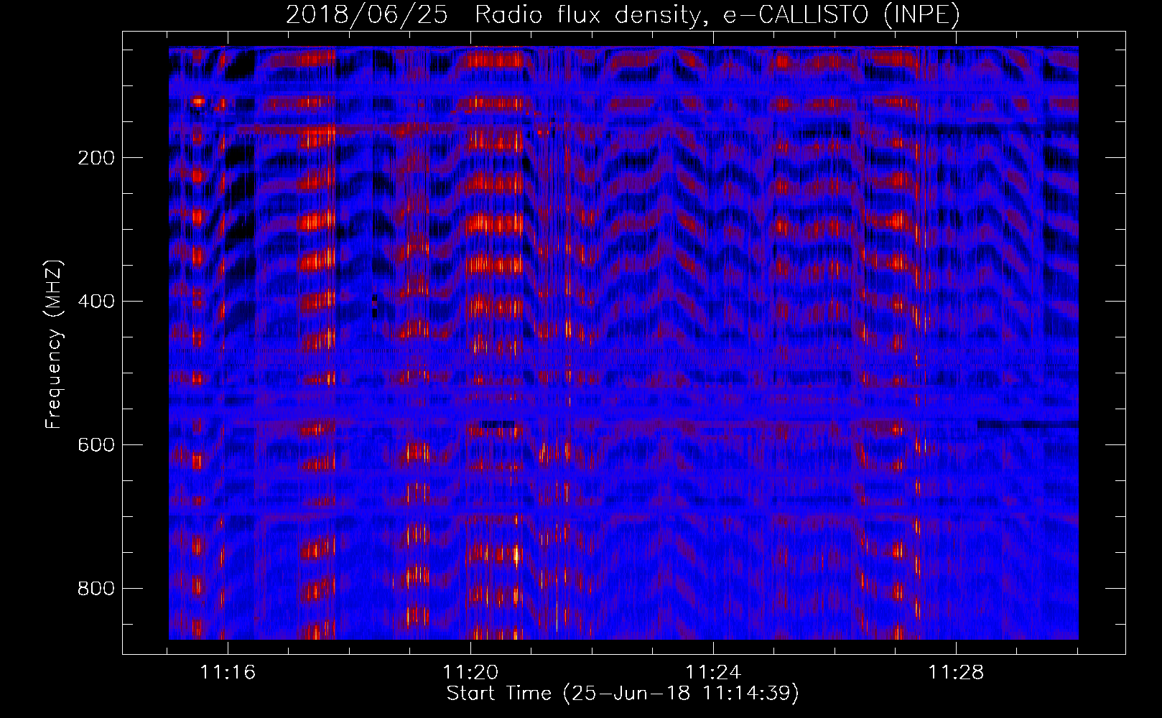The width and height of the screenshot is (1162, 718).
Task: Click the 200 frequency tick label
Action: pyautogui.click(x=96, y=158)
